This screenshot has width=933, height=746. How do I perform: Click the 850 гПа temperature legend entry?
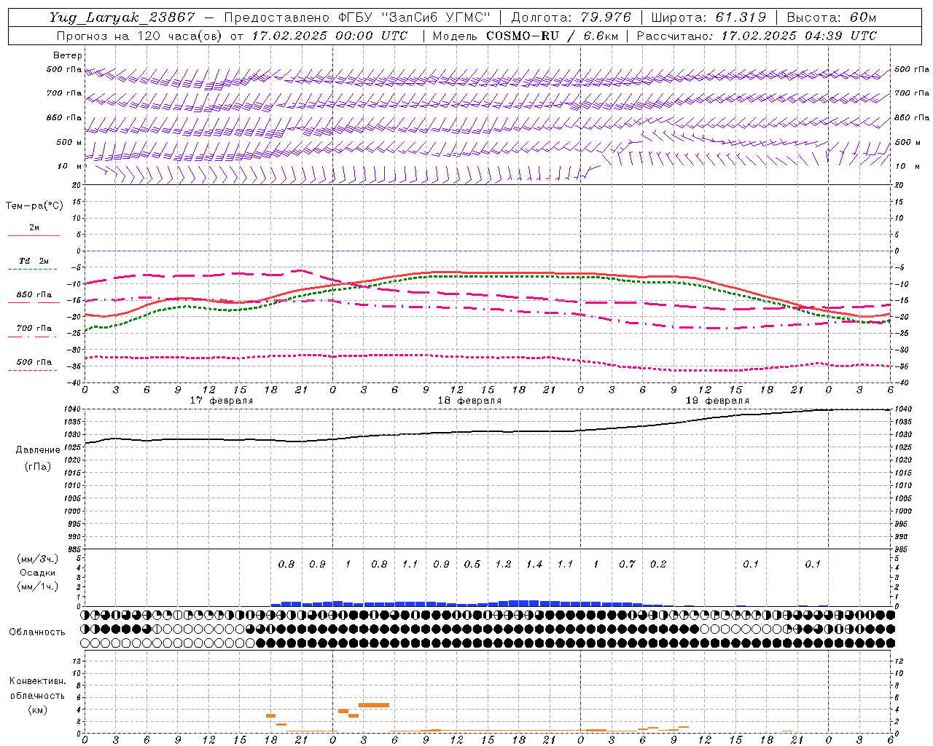(34, 295)
